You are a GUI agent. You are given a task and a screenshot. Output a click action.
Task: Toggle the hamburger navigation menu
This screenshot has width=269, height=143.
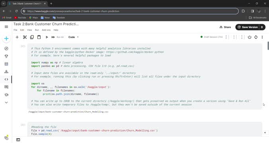(x=6, y=27)
